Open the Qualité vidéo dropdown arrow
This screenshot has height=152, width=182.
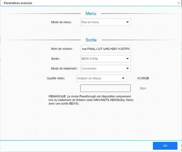(123, 78)
